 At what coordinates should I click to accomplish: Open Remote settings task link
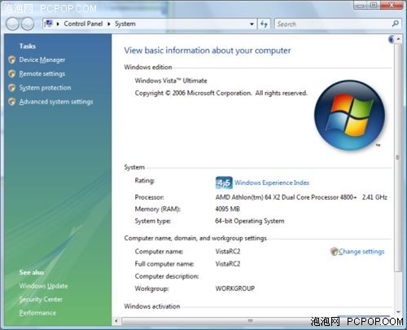coord(42,73)
